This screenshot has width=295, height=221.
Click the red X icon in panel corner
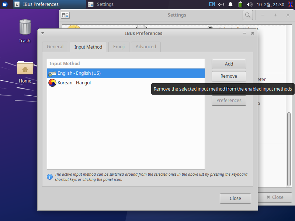pyautogui.click(x=291, y=4)
